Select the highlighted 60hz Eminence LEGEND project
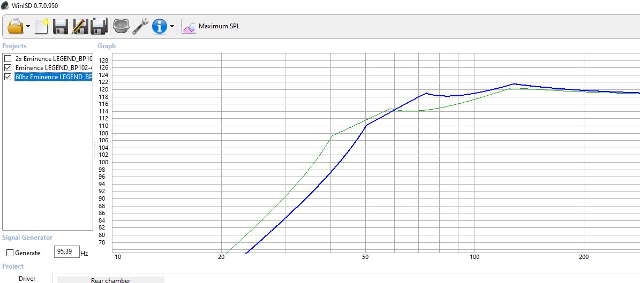The image size is (640, 283). (x=54, y=77)
